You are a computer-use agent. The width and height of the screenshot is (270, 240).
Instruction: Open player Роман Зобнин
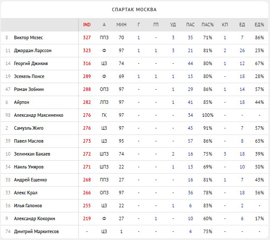[x=29, y=89]
